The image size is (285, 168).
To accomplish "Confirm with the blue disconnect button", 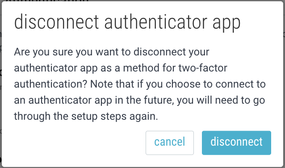I will click(236, 143).
